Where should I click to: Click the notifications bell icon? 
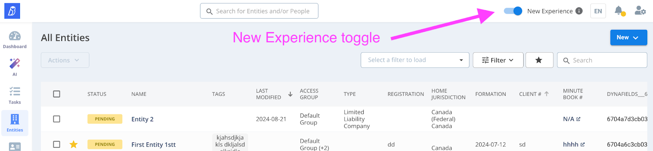619,11
